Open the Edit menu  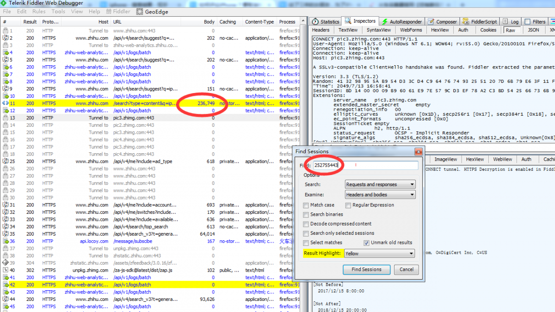(22, 12)
